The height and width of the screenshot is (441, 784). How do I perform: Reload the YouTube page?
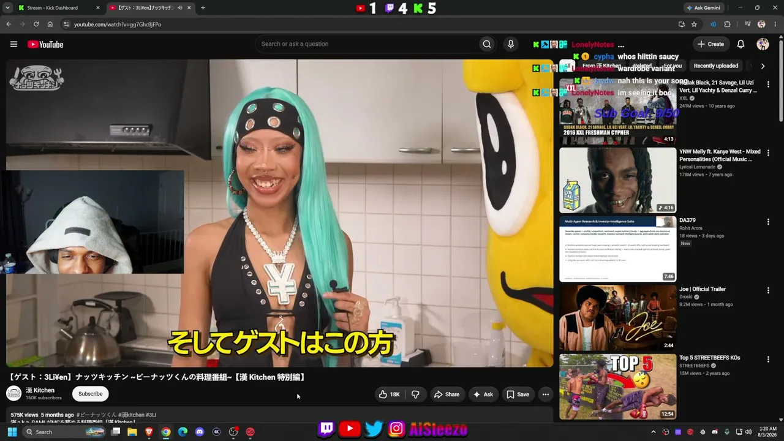tap(36, 24)
